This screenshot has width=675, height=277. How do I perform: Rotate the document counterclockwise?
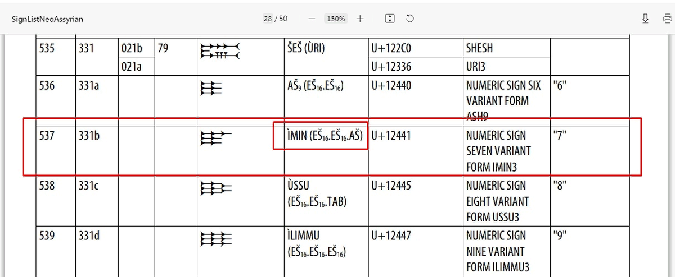click(410, 19)
